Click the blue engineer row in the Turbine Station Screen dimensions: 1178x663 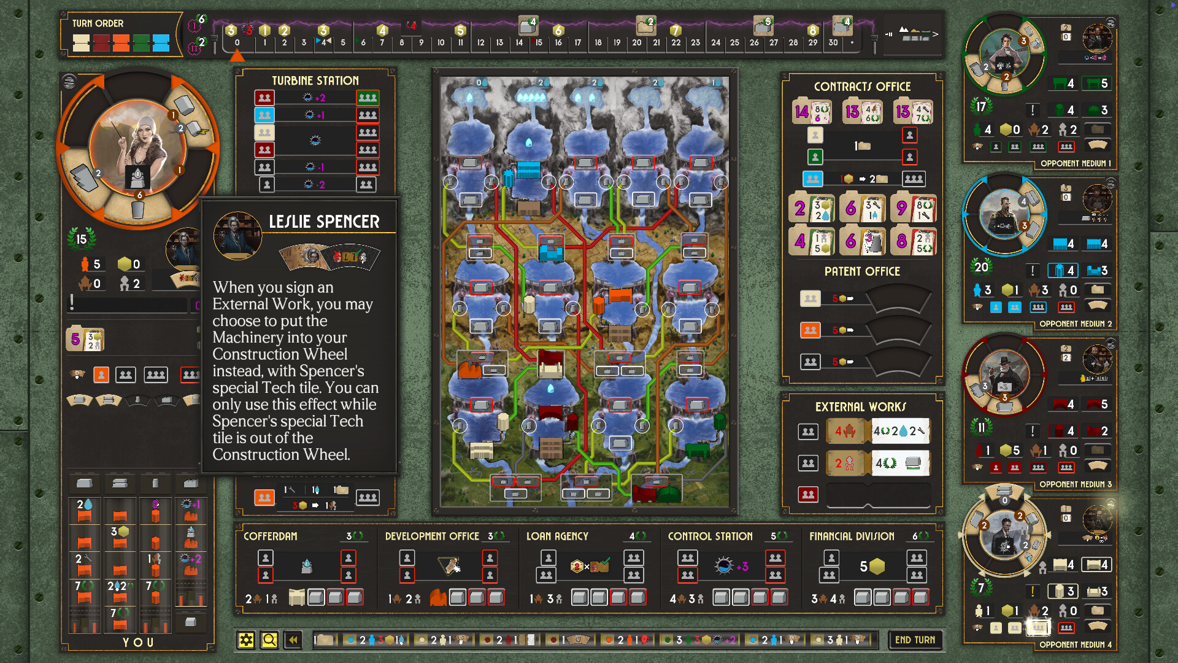pos(264,114)
